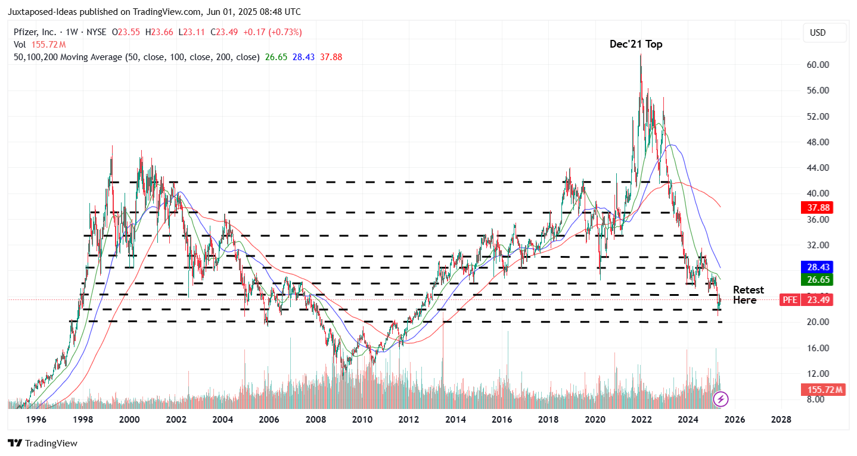
Task: Open the USD currency selector
Action: pyautogui.click(x=824, y=33)
